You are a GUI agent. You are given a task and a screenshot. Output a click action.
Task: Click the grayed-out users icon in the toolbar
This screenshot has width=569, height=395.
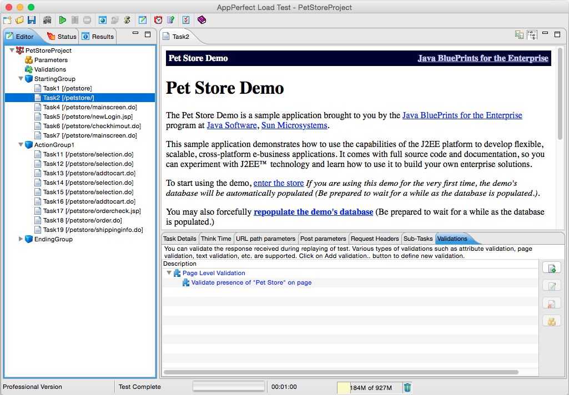point(115,20)
